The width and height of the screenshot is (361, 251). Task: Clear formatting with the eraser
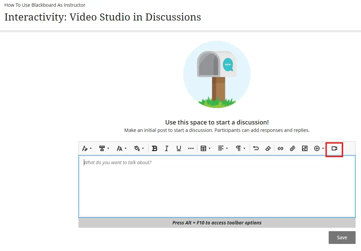click(x=268, y=148)
